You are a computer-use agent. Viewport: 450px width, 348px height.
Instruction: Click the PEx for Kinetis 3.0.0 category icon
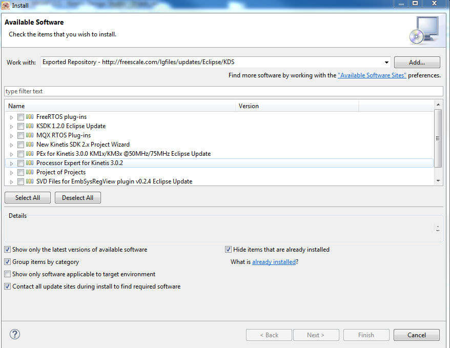pyautogui.click(x=30, y=153)
